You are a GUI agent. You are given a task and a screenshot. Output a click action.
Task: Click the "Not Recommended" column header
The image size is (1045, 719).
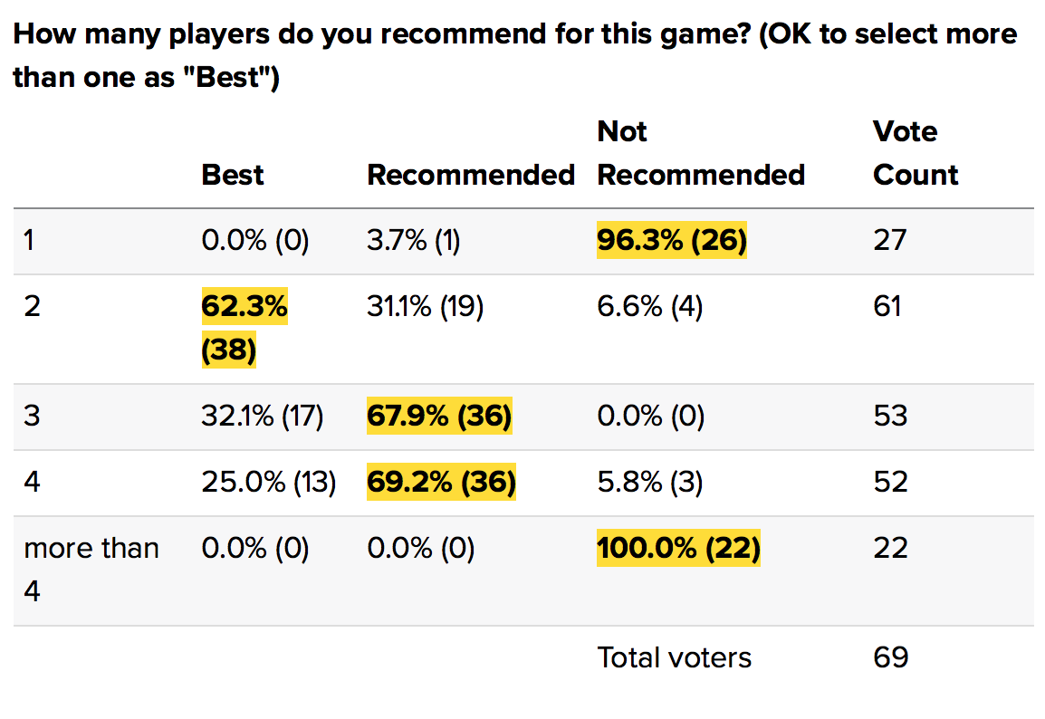701,153
